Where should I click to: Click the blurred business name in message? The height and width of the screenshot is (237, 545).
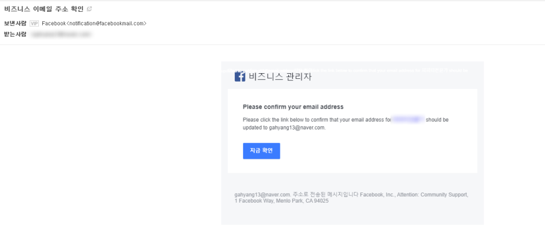coord(408,120)
